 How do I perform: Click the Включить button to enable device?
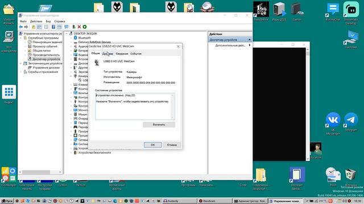(159, 125)
